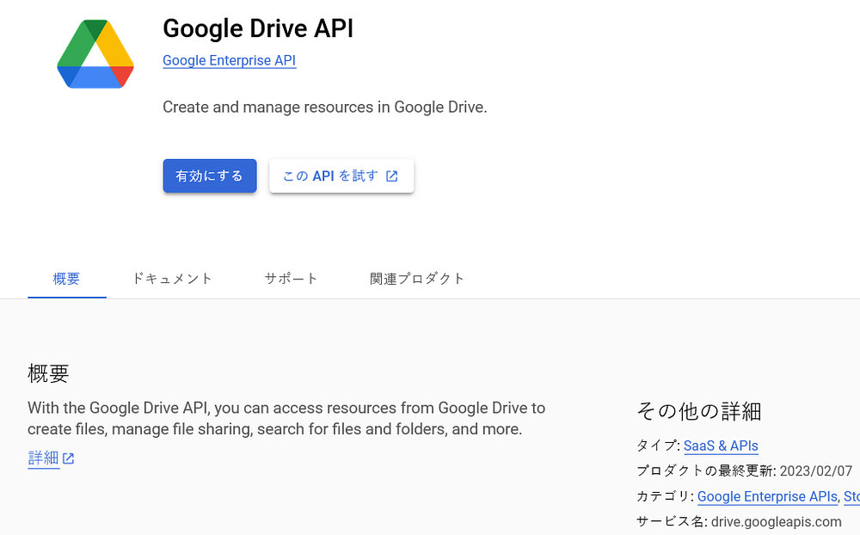Open the SaaS & APIs type link
Screen dimensions: 860x535
click(x=721, y=446)
